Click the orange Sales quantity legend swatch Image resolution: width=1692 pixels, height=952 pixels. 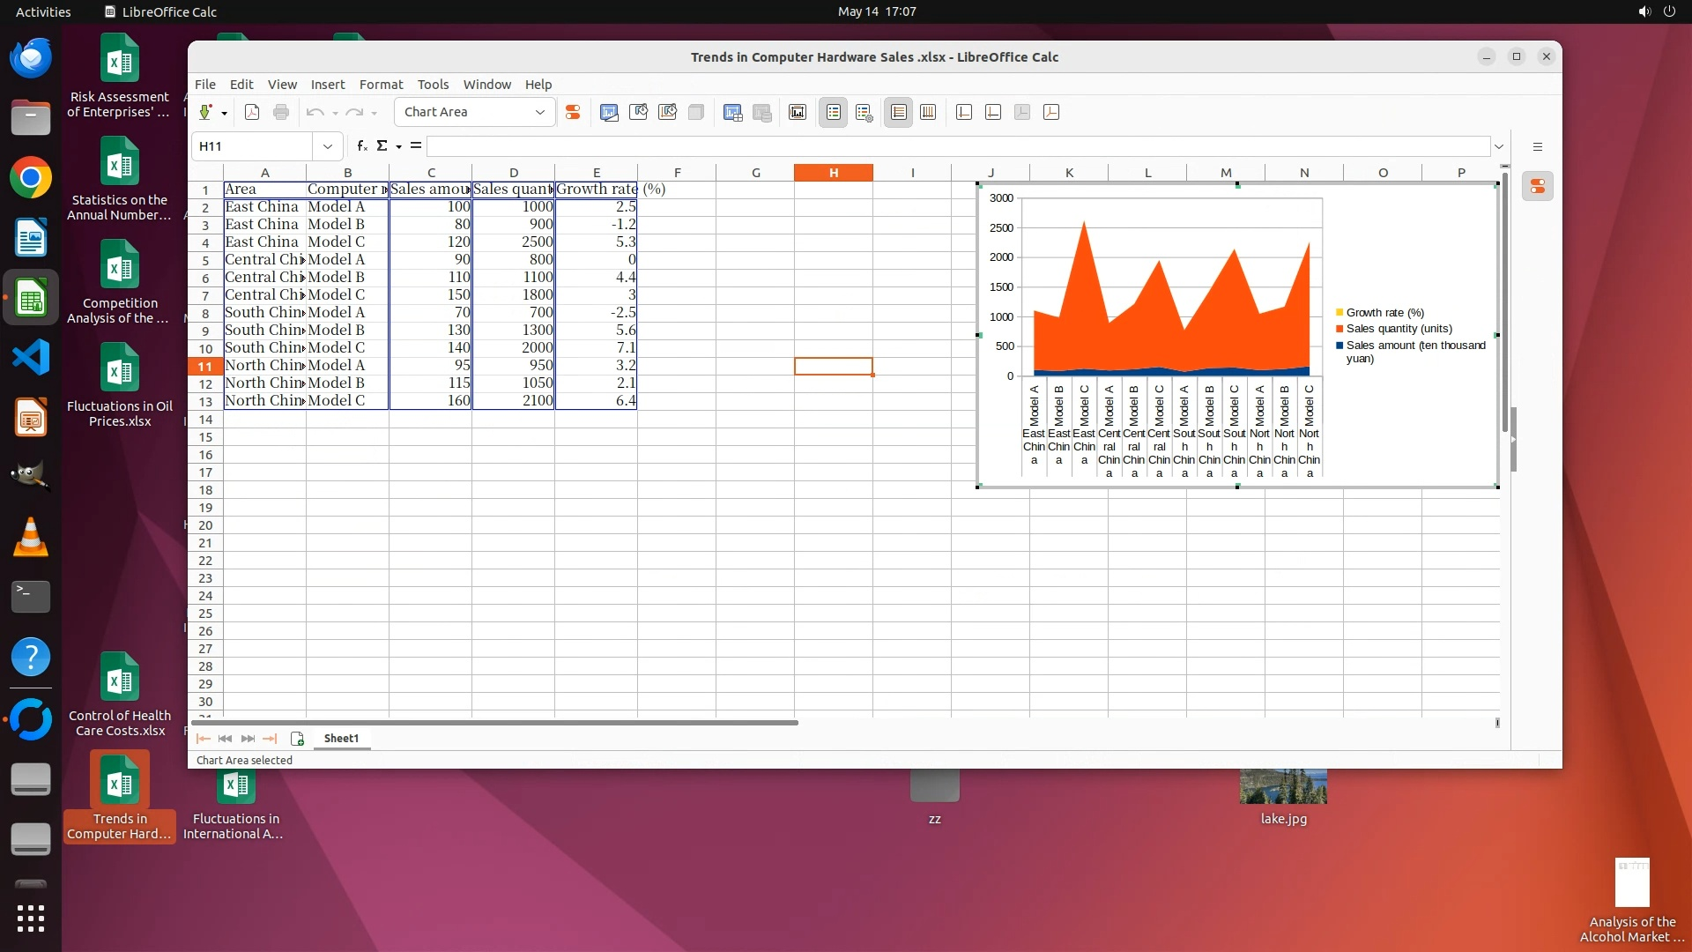coord(1339,329)
